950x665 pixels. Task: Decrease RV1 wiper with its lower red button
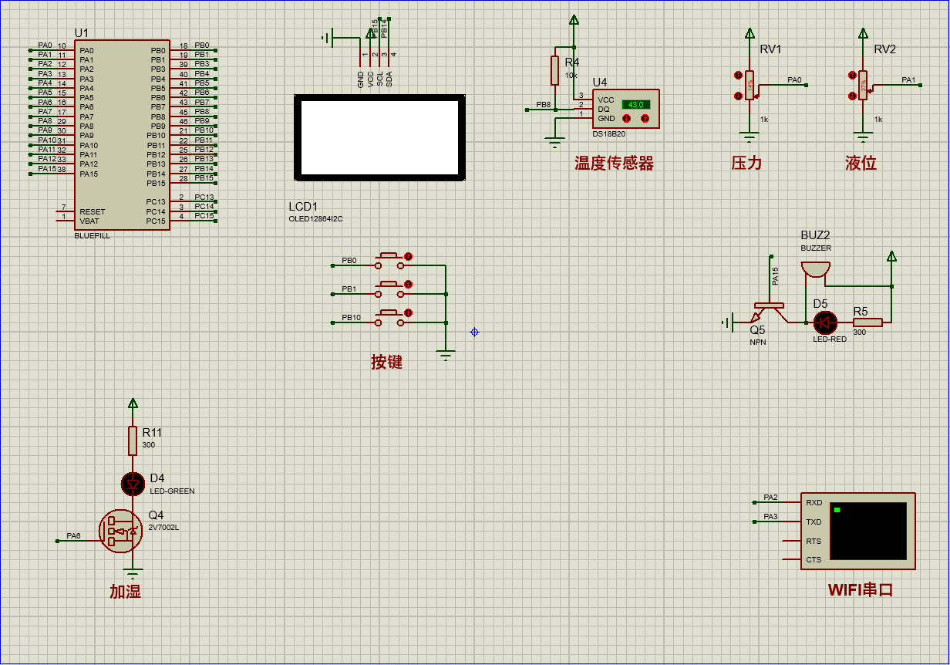pyautogui.click(x=738, y=96)
